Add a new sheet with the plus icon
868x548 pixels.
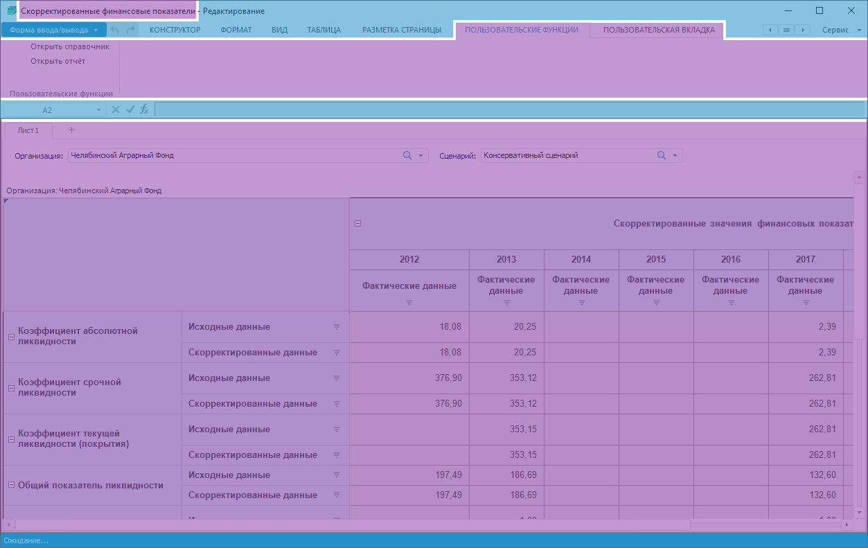(71, 130)
